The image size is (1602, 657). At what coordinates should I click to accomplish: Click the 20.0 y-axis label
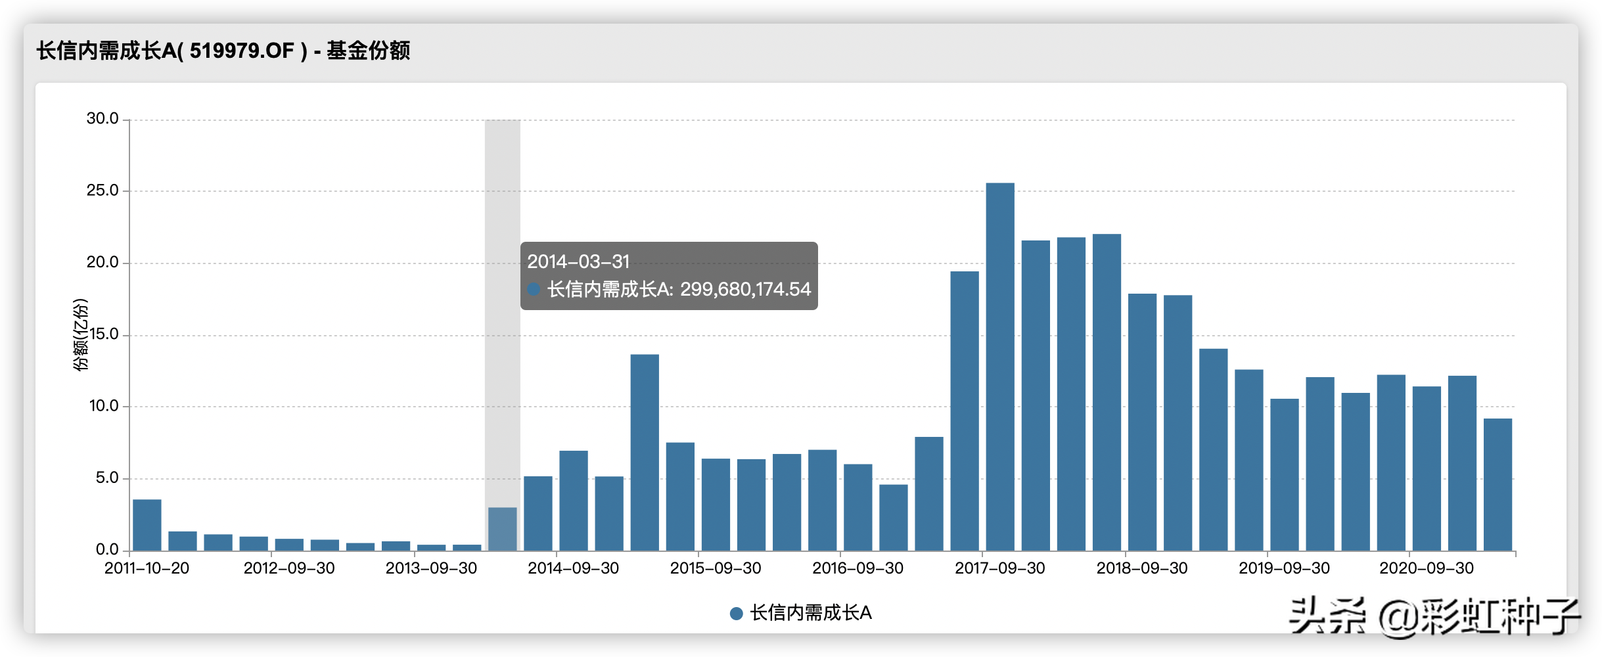(x=103, y=262)
